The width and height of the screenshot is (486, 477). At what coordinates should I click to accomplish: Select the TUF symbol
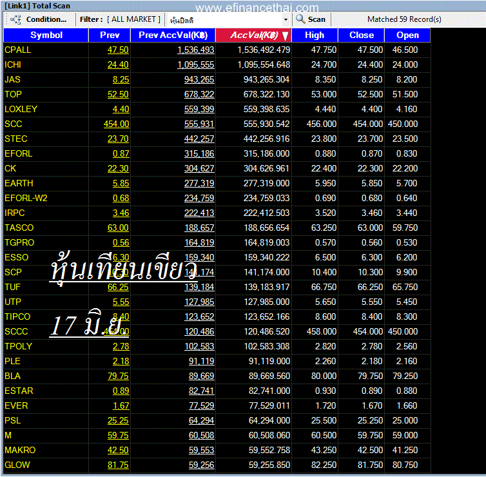click(x=12, y=287)
